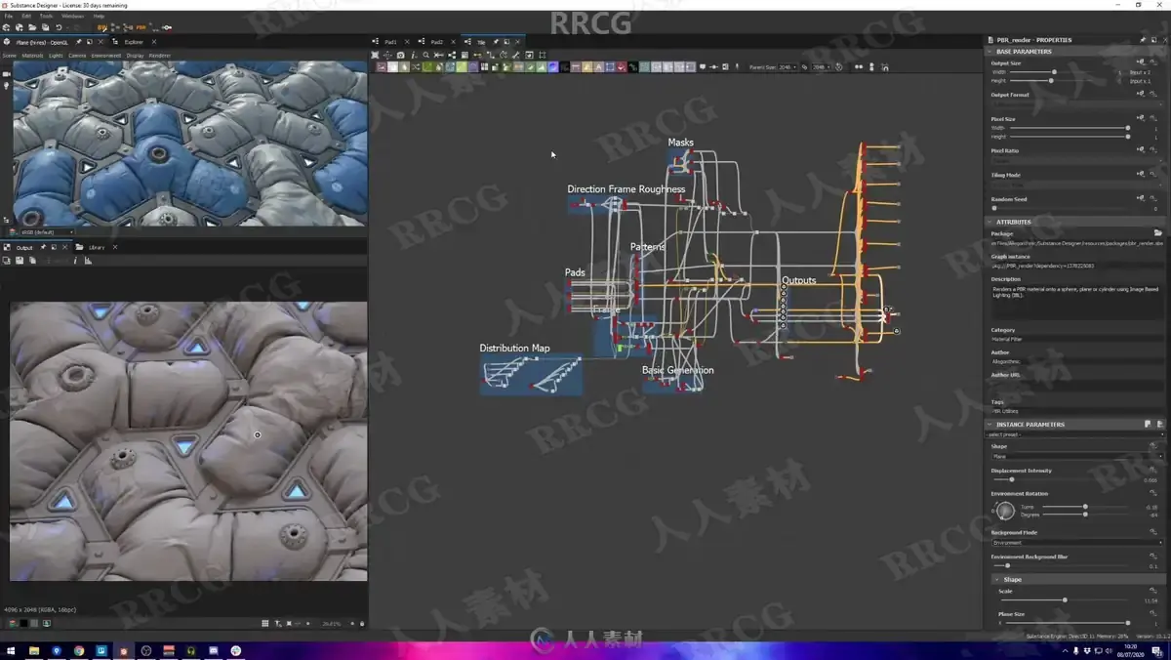Open the File menu
The image size is (1171, 660).
coord(8,17)
